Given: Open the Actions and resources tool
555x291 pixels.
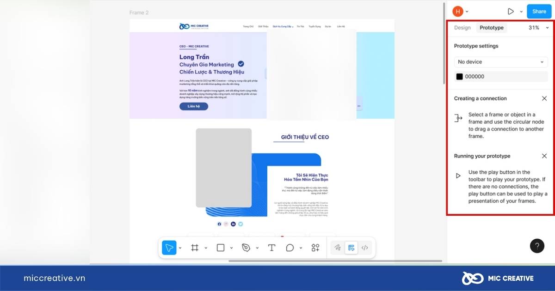Looking at the screenshot, I should [315, 248].
